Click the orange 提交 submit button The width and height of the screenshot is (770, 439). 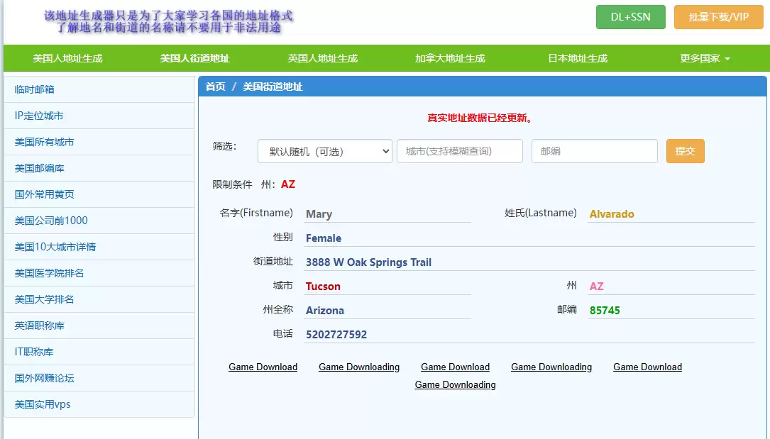pyautogui.click(x=685, y=151)
